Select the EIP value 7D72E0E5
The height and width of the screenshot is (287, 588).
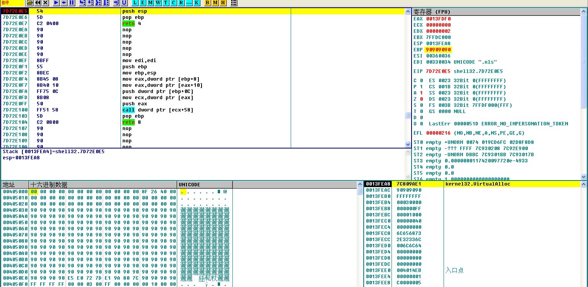439,71
